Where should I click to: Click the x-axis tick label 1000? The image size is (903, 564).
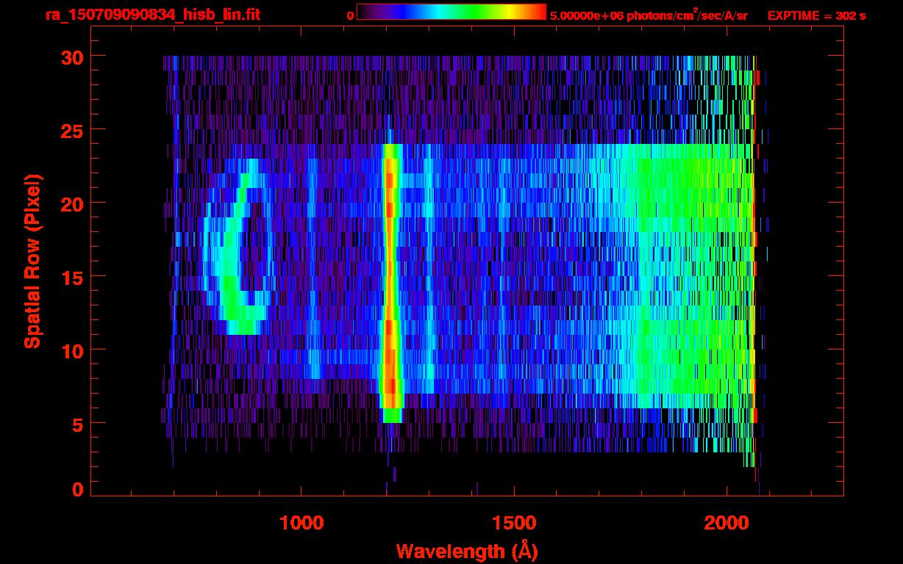301,523
